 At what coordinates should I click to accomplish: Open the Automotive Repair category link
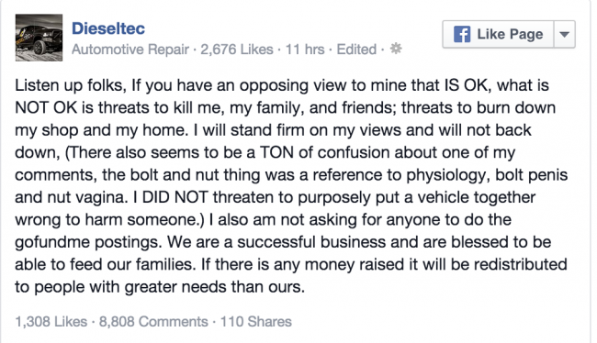point(130,50)
